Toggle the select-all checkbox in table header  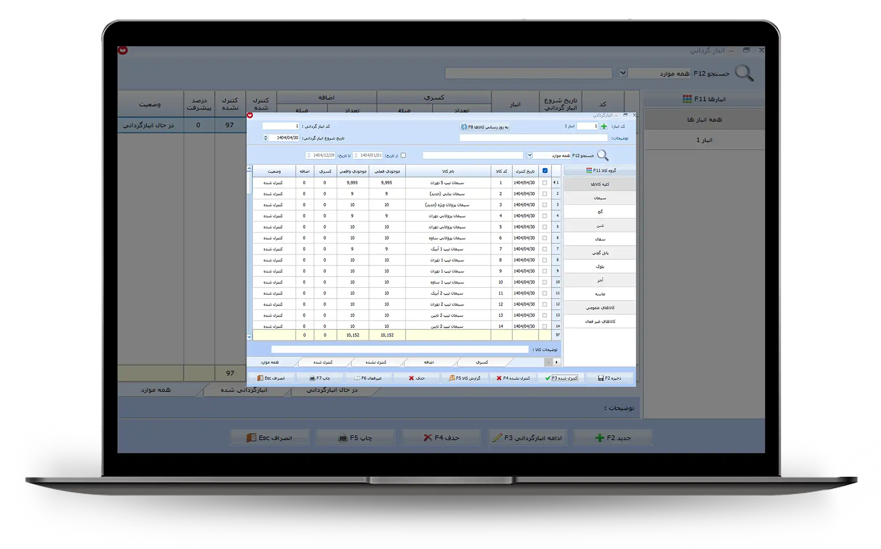(x=545, y=171)
